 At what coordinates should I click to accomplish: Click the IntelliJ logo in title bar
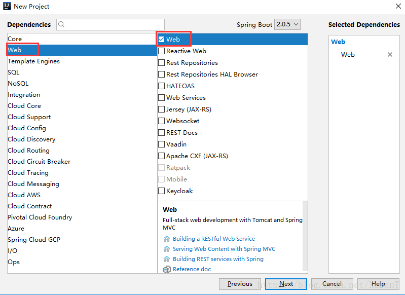tap(7, 6)
